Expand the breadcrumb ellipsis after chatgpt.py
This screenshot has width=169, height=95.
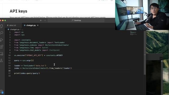(x=22, y=29)
